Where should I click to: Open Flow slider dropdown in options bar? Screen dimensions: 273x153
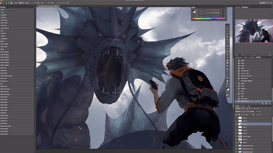[x=49, y=3]
